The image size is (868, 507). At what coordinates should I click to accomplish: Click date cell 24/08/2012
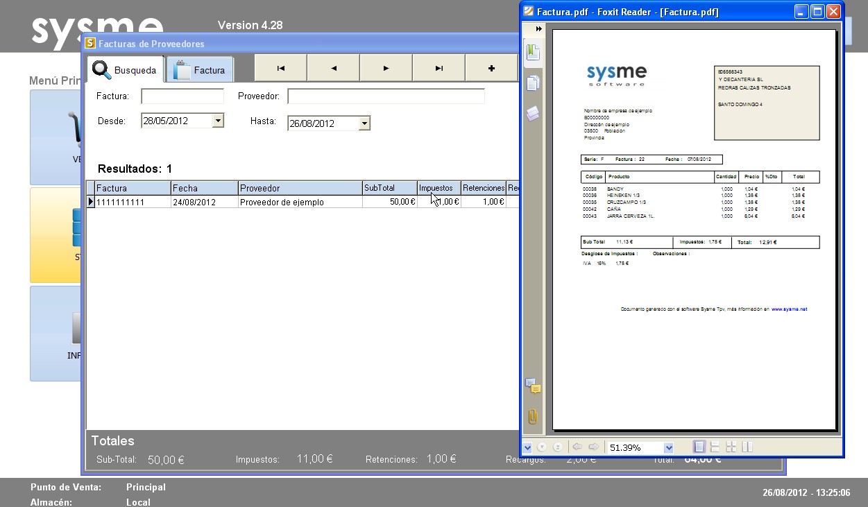click(205, 202)
